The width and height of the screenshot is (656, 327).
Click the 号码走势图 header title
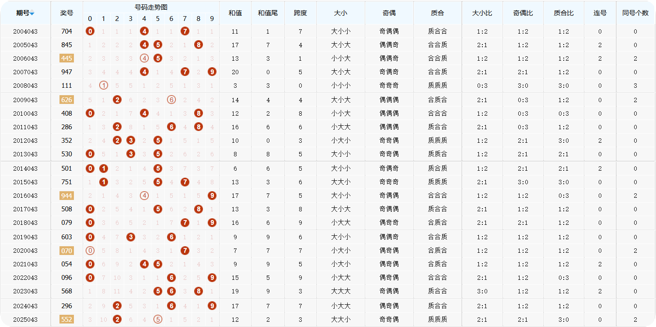click(151, 7)
